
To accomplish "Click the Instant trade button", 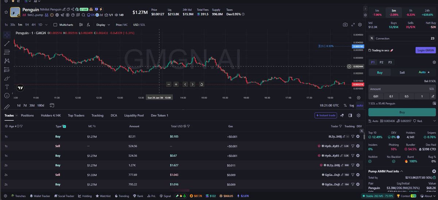I will [326, 115].
